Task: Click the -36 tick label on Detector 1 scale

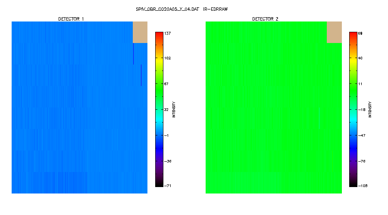Action: (168, 161)
